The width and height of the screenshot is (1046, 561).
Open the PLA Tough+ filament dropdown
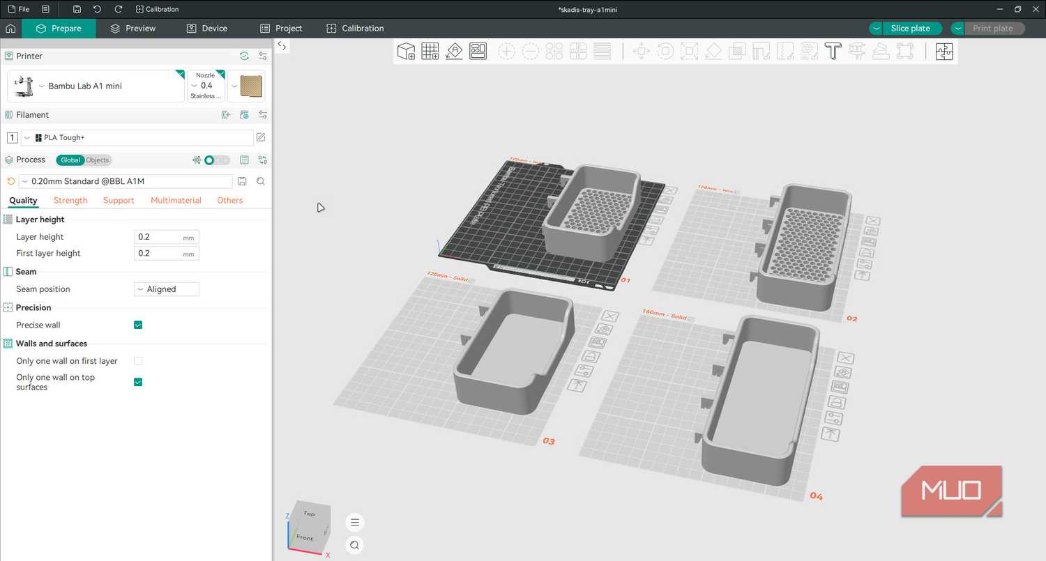pos(137,137)
